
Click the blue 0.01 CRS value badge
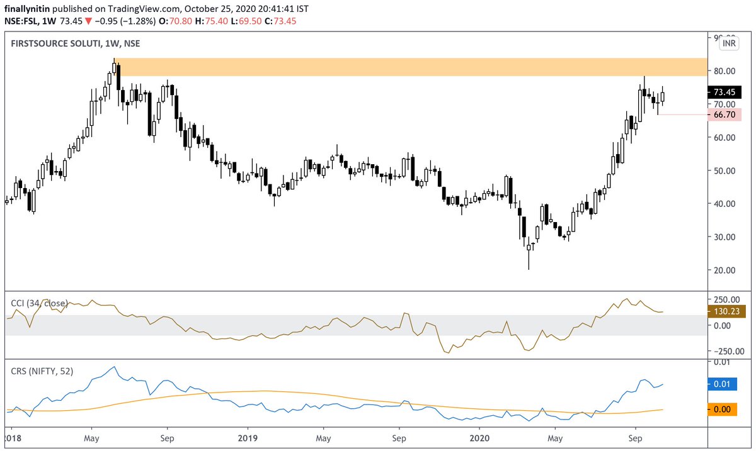[721, 383]
